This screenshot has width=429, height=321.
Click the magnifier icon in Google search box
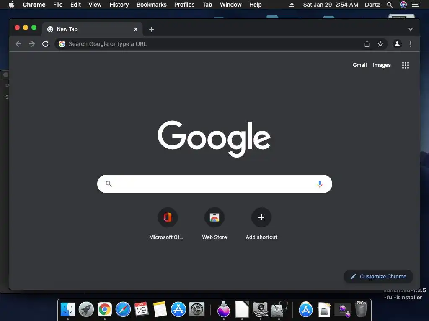pyautogui.click(x=109, y=184)
